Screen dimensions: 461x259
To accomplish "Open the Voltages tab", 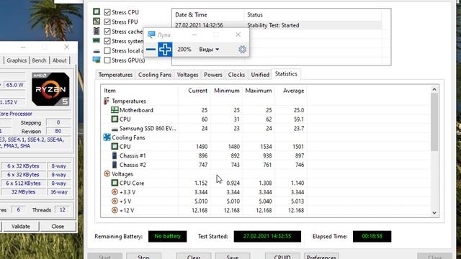I will click(187, 75).
